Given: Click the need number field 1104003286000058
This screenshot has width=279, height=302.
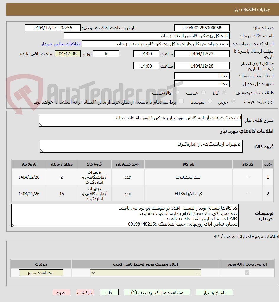Looking at the screenshot, I should (202, 28).
